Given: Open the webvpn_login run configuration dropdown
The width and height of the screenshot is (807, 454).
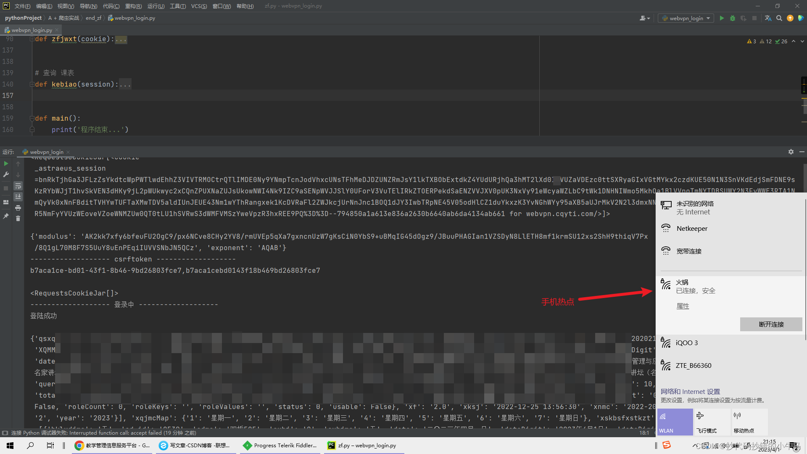Looking at the screenshot, I should coord(686,18).
